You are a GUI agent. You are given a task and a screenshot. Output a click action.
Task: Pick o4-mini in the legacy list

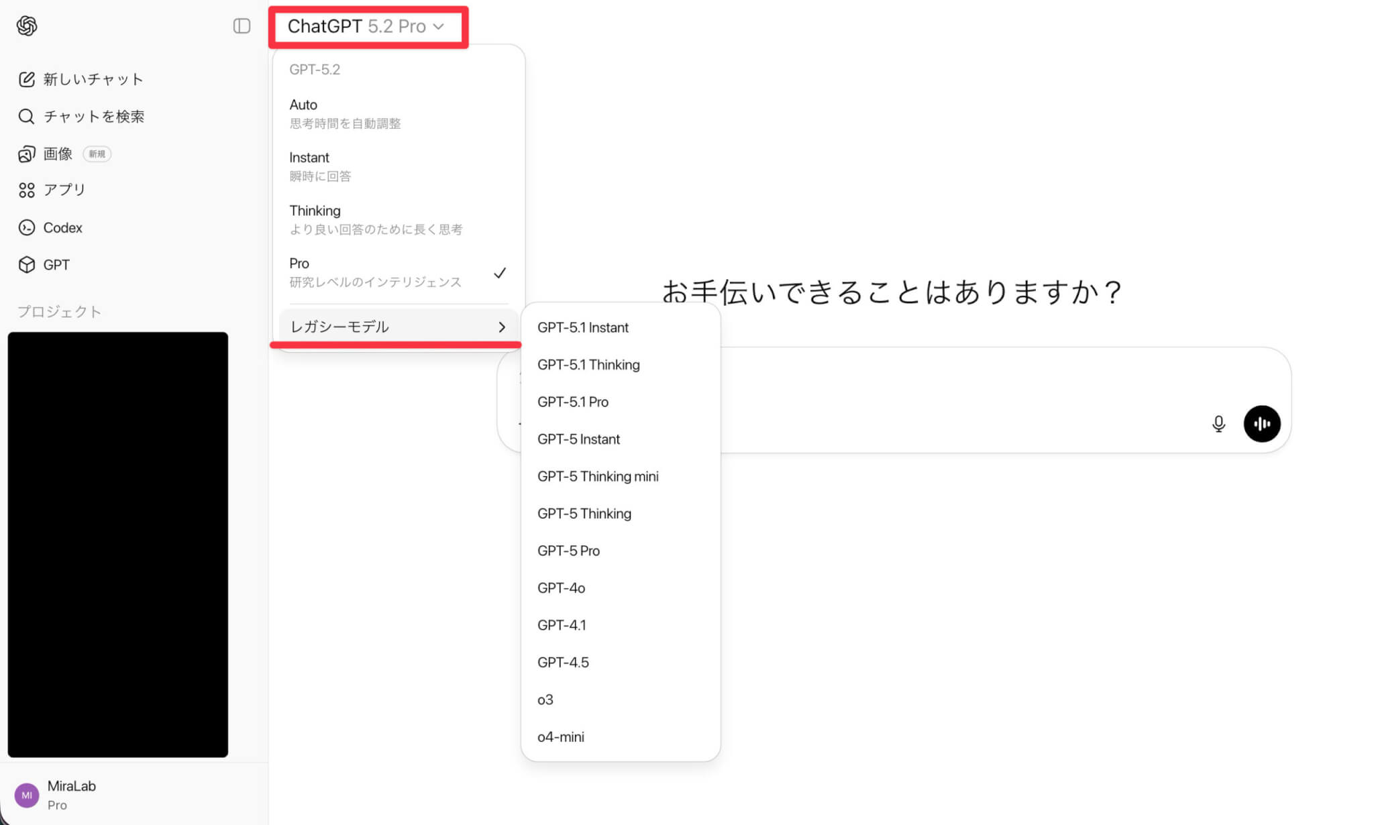(x=561, y=737)
